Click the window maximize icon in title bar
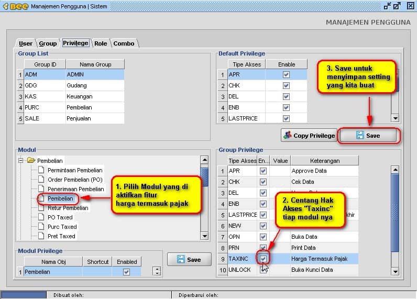 tap(398, 6)
